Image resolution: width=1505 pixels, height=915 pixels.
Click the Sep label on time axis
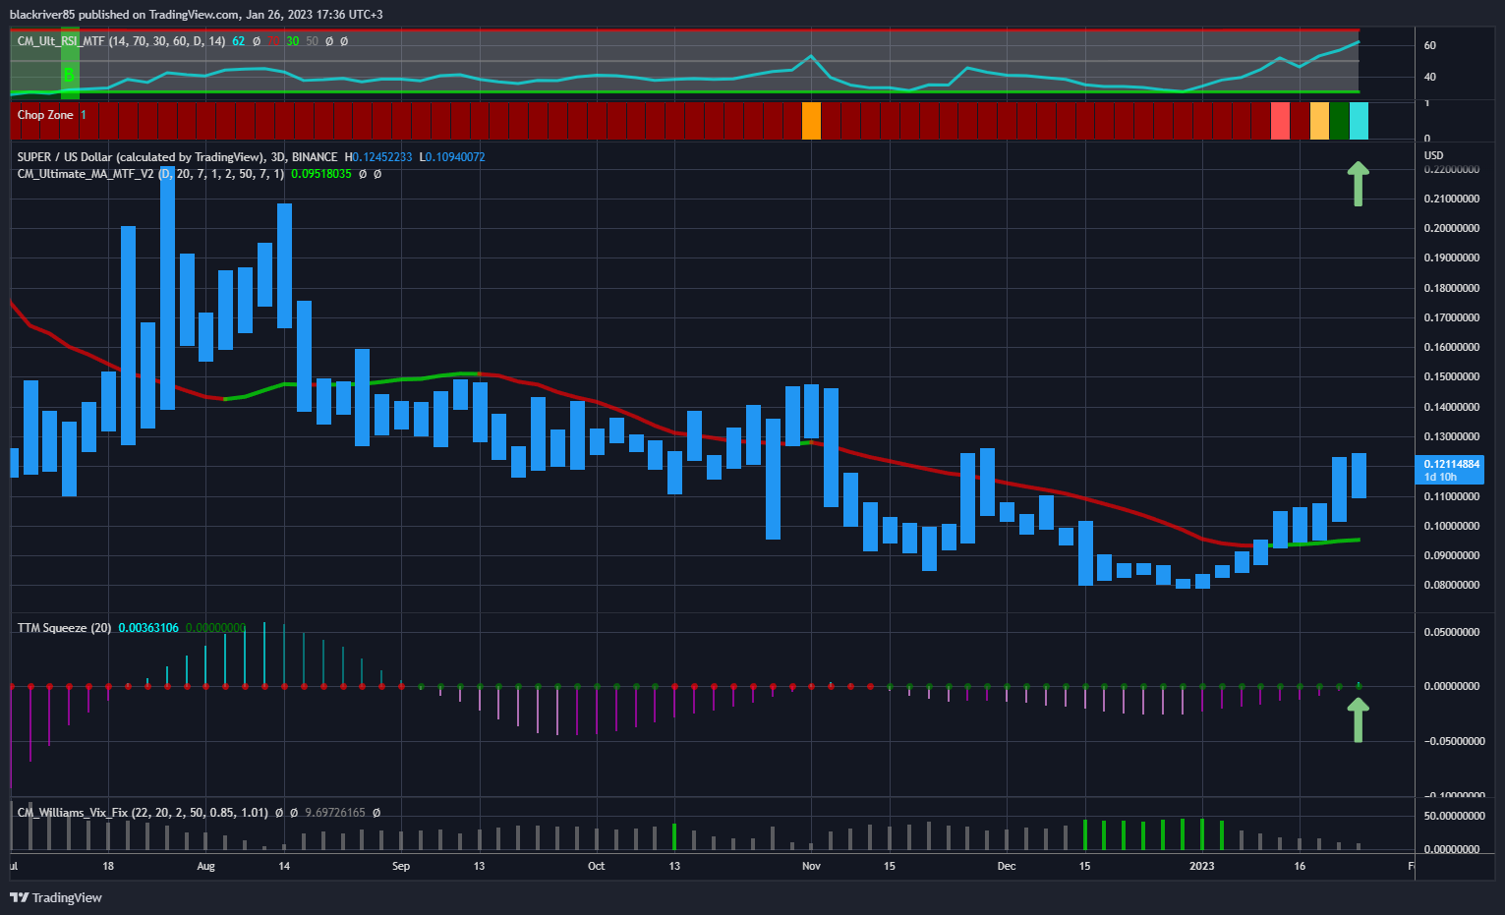[401, 867]
